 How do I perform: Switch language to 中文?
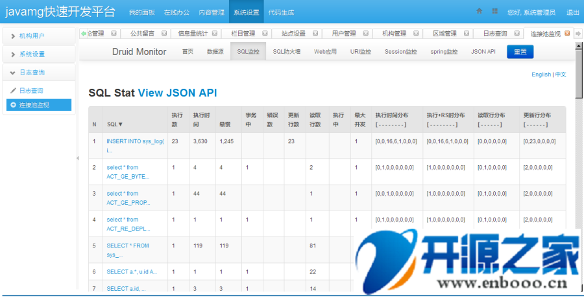coord(561,74)
